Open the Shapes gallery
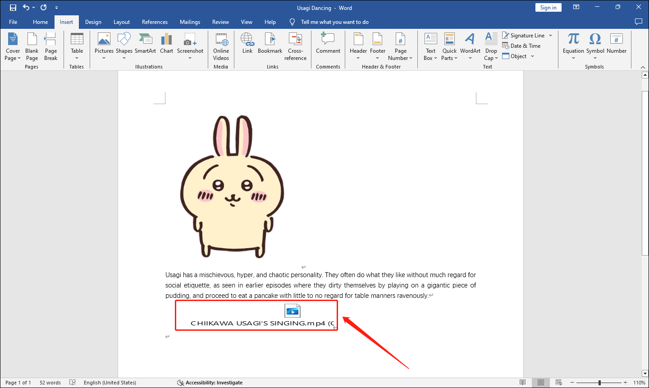Image resolution: width=649 pixels, height=388 pixels. [124, 46]
